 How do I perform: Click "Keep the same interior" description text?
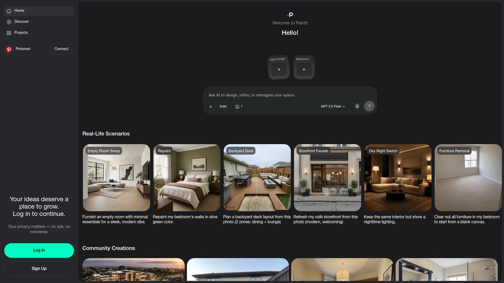pos(395,219)
